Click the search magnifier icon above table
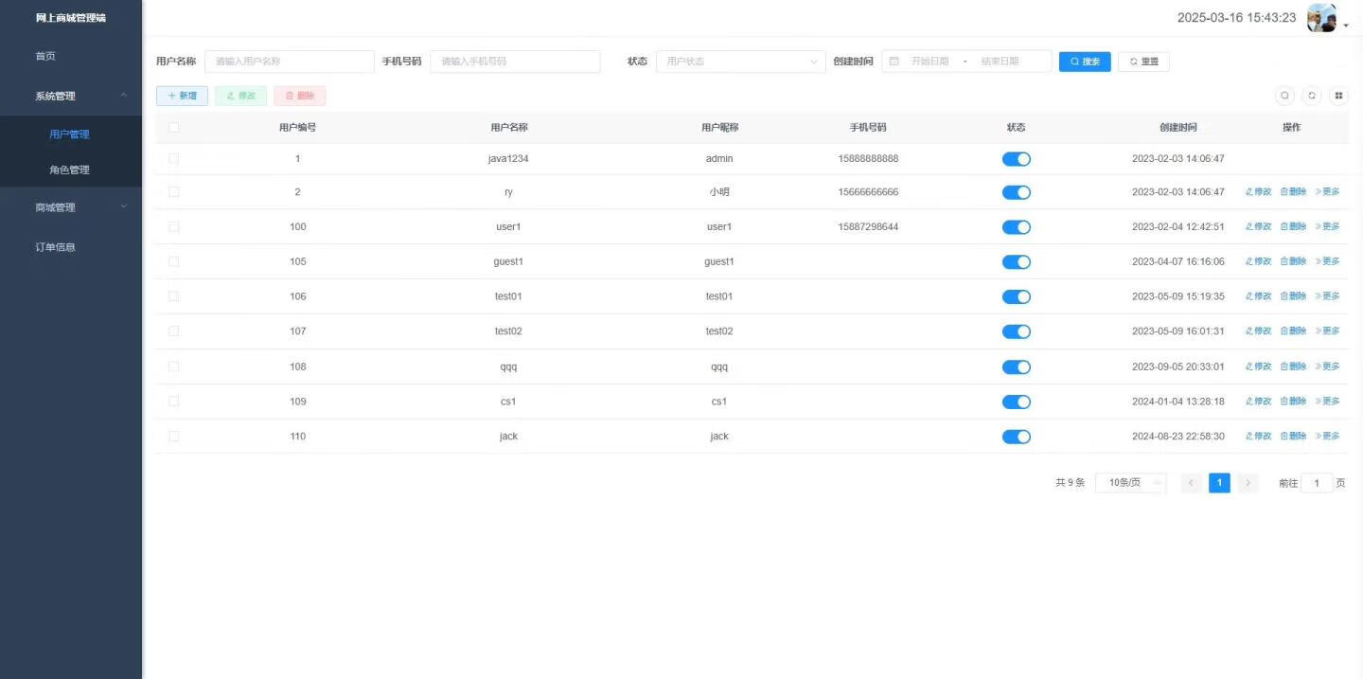1363x679 pixels. tap(1284, 96)
